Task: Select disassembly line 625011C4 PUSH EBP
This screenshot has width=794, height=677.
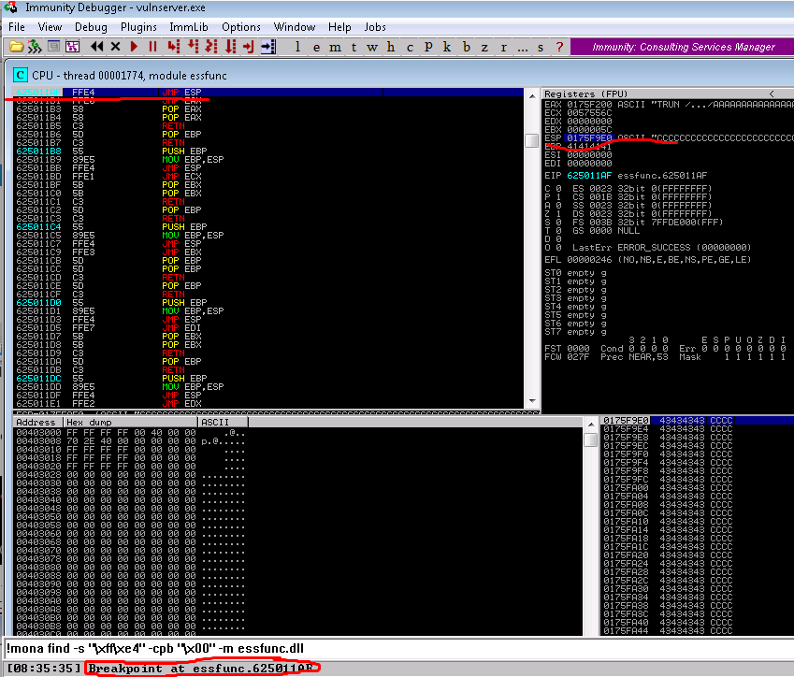Action: [x=268, y=227]
